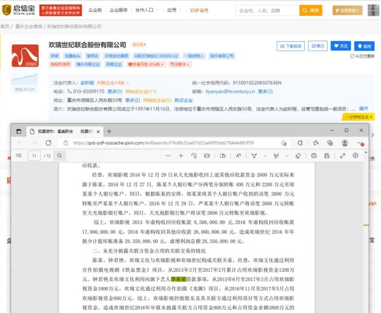
Task: Save the PDF with the disk icon
Action: 328,156
